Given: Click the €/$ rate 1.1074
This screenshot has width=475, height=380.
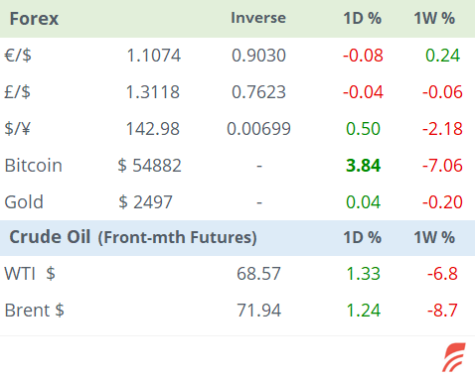Looking at the screenshot, I should (154, 56).
